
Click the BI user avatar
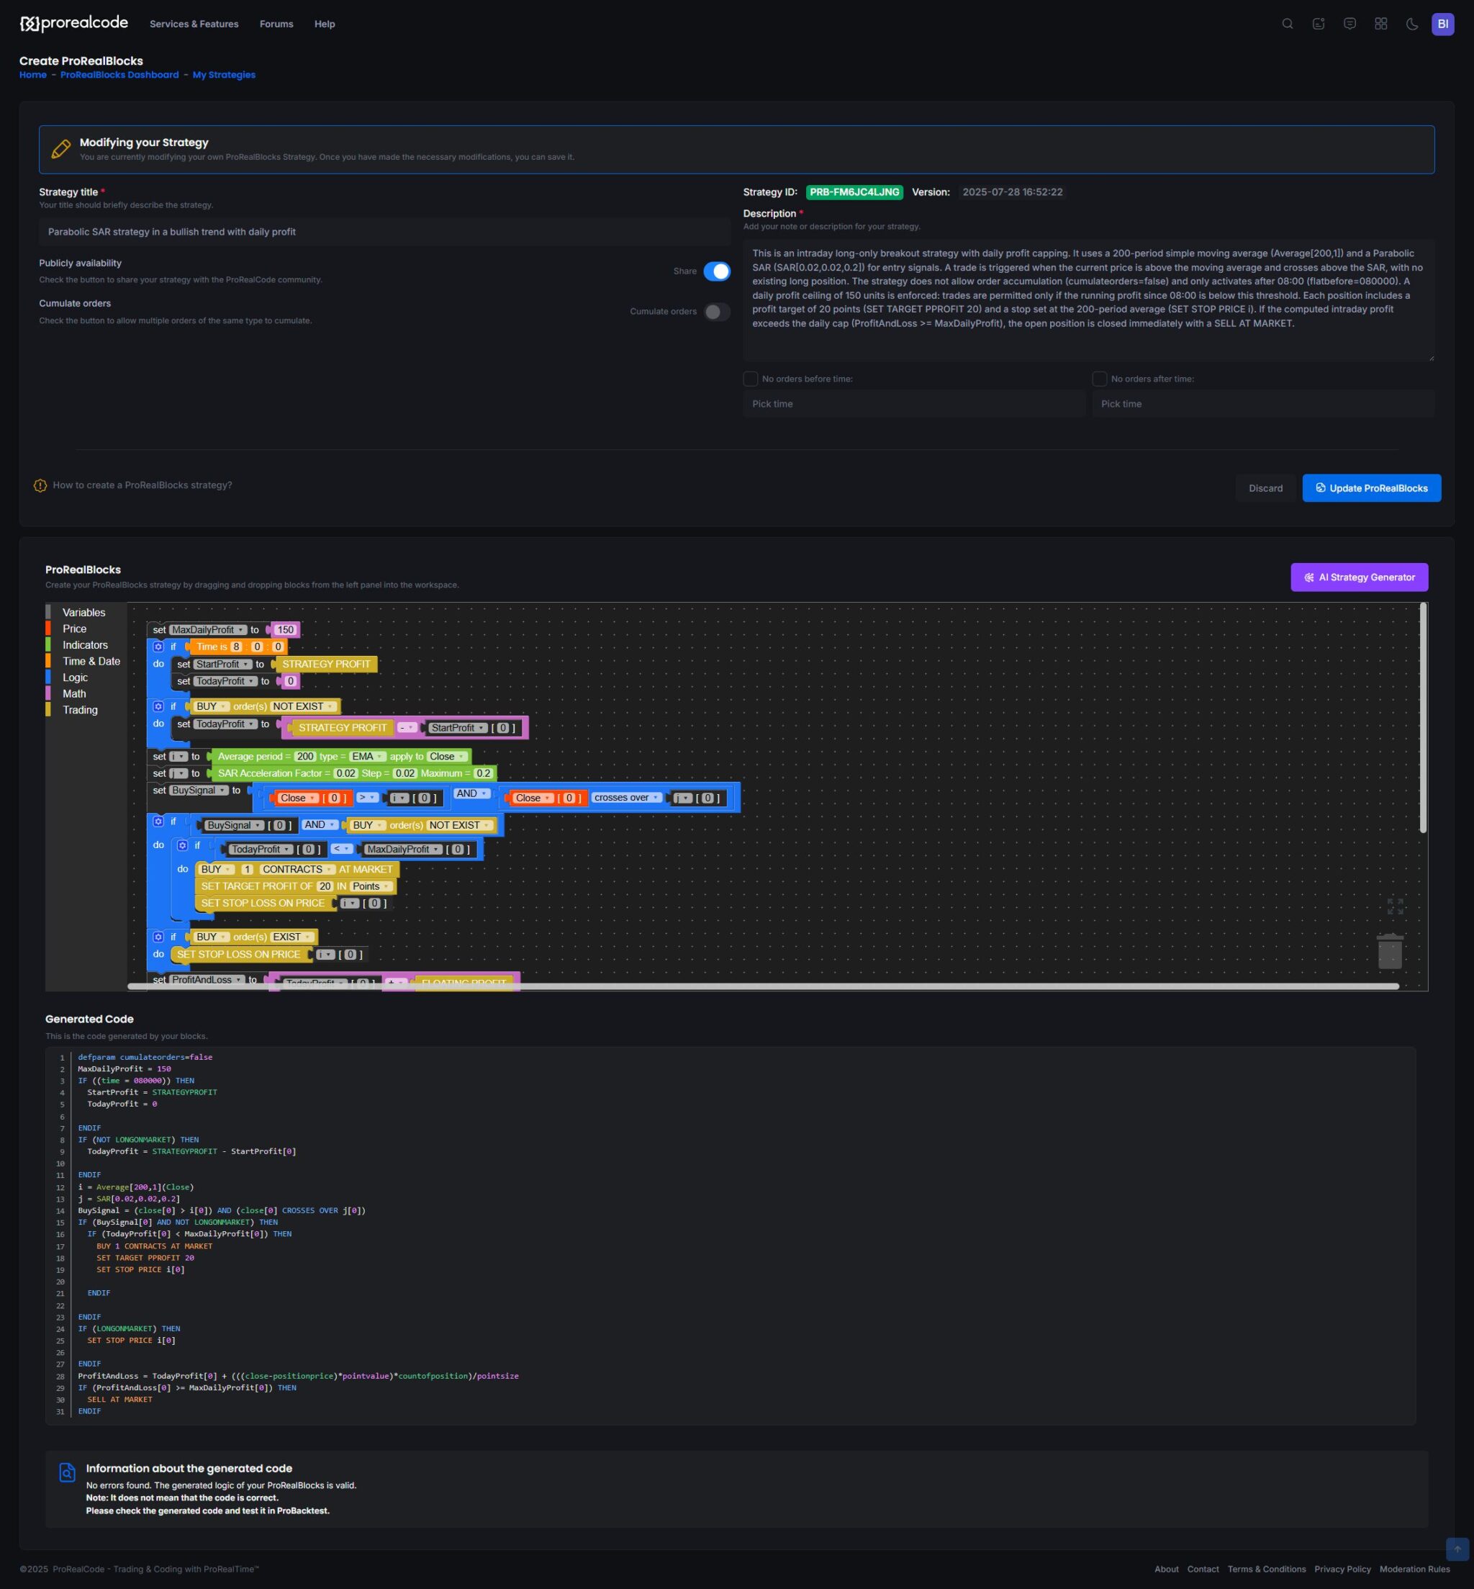1442,24
